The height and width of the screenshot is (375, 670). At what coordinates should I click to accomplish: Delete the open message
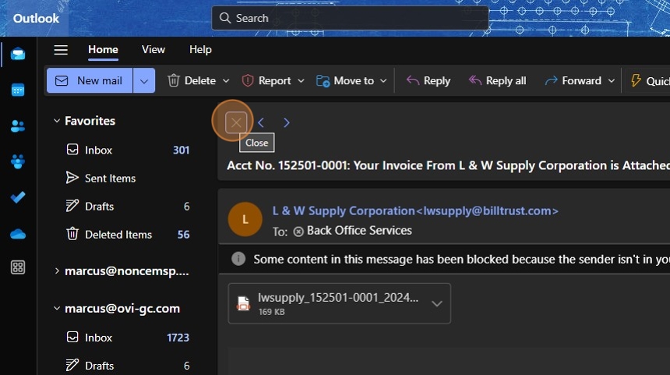point(192,80)
